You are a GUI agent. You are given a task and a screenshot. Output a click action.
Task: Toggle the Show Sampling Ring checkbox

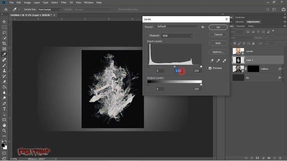(116, 9)
